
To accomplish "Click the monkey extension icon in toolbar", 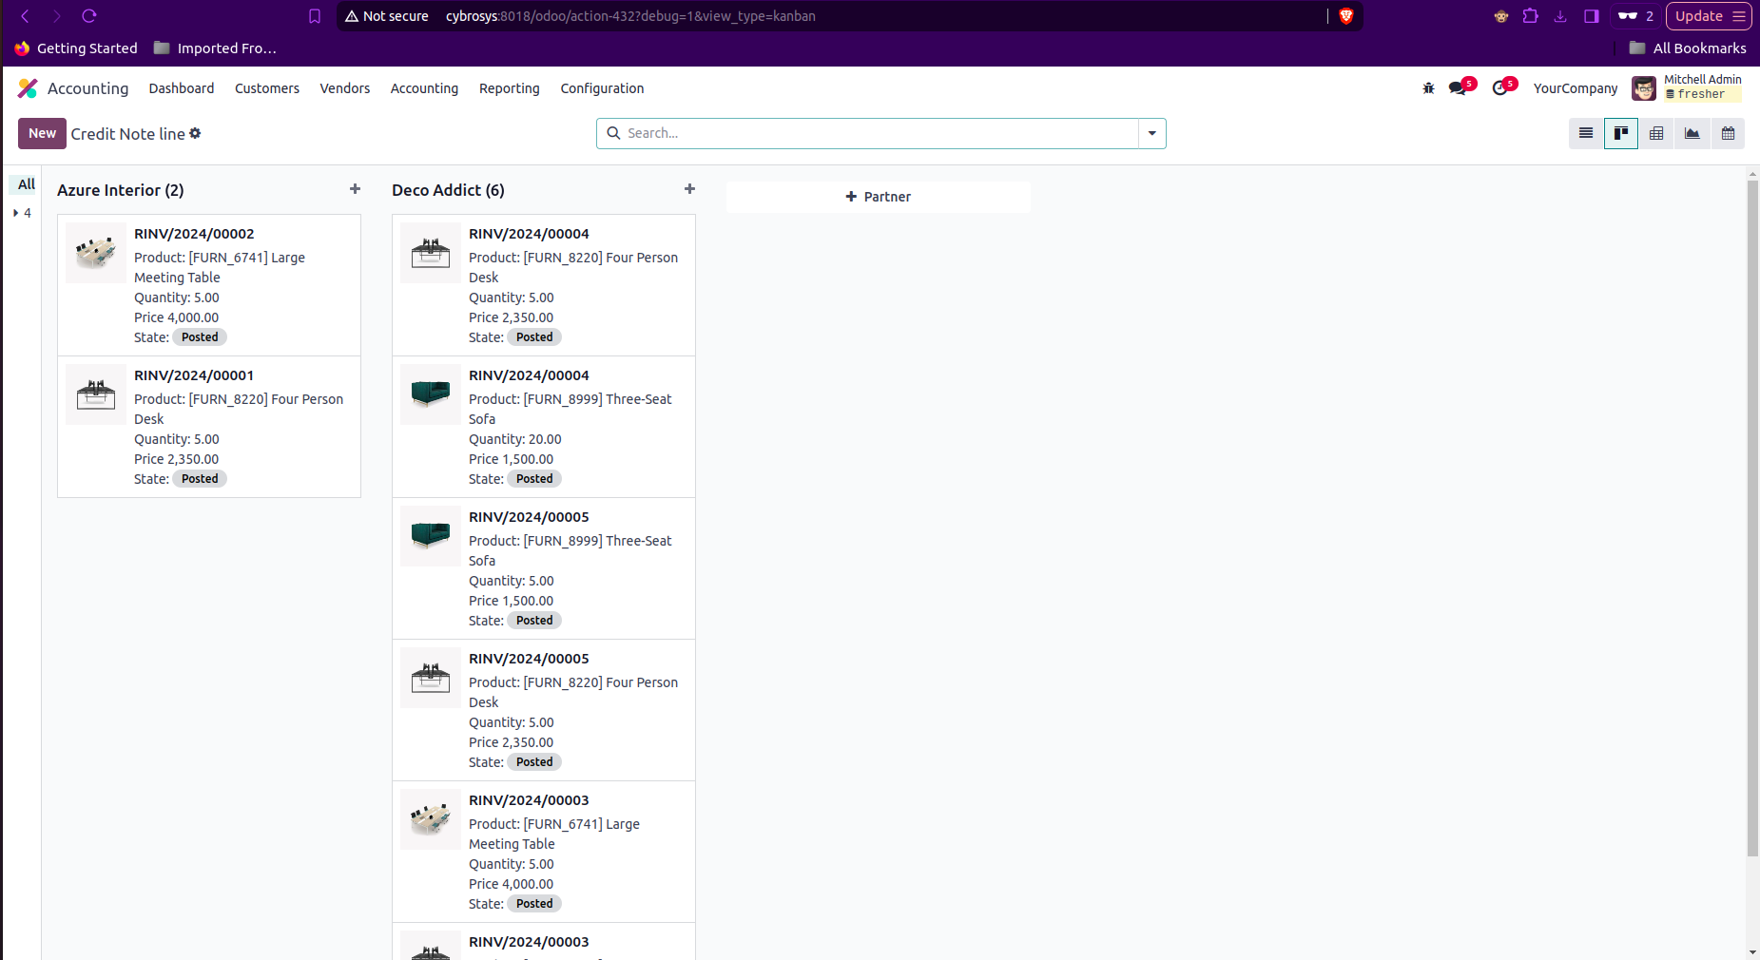I will pyautogui.click(x=1500, y=16).
